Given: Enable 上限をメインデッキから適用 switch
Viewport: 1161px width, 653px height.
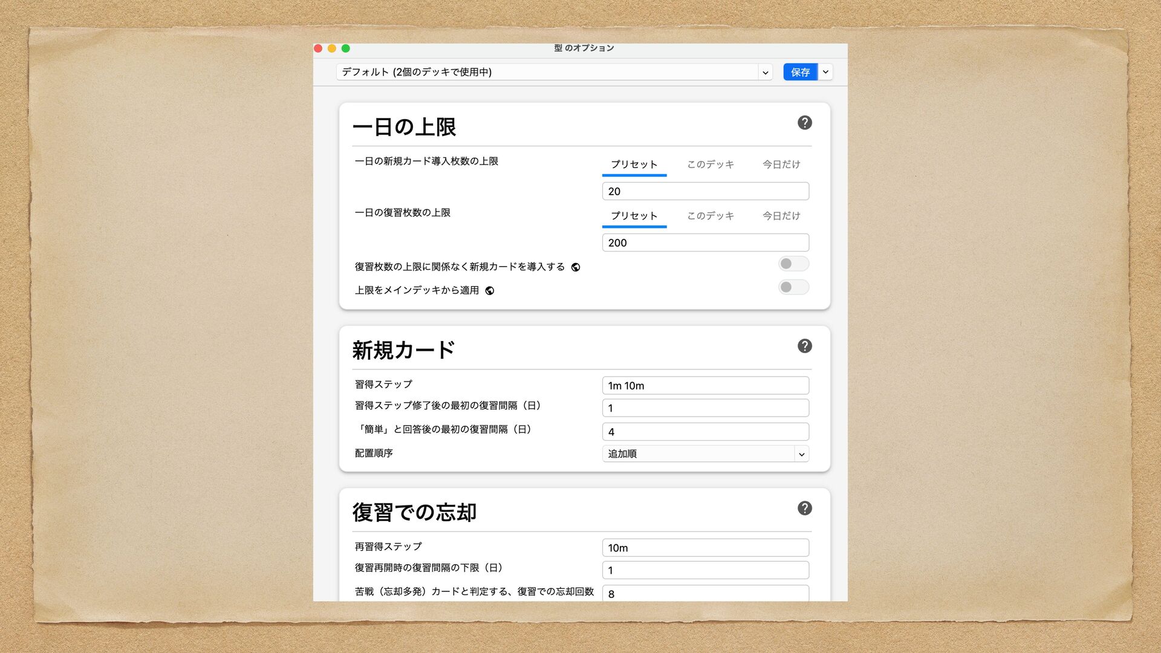Looking at the screenshot, I should (x=793, y=287).
